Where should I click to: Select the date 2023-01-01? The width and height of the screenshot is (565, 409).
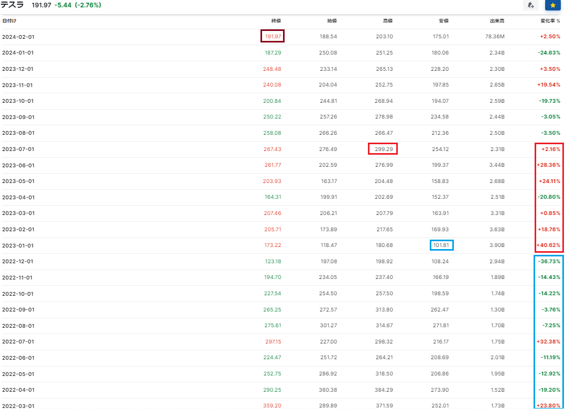tap(18, 246)
